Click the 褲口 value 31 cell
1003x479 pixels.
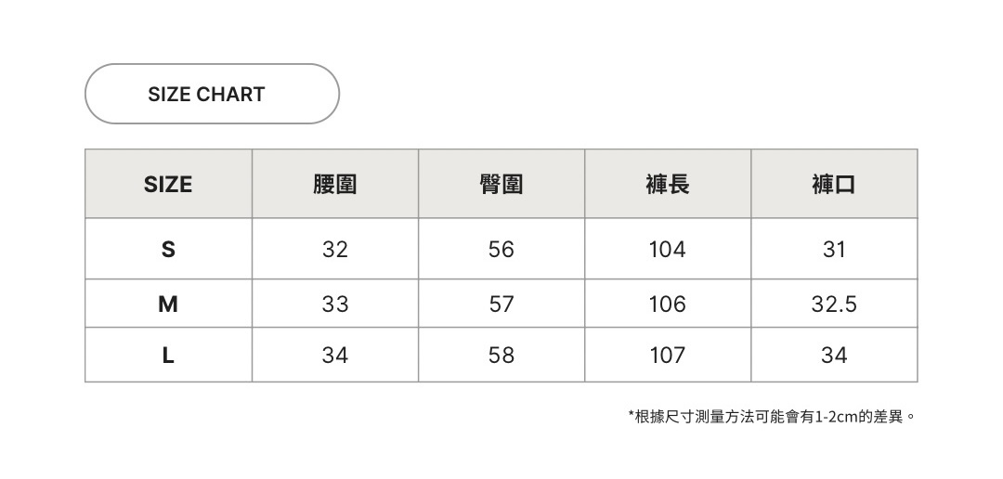pos(834,250)
